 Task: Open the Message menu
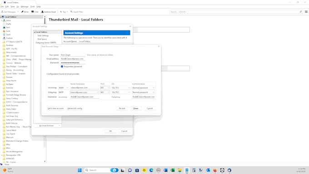click(25, 6)
